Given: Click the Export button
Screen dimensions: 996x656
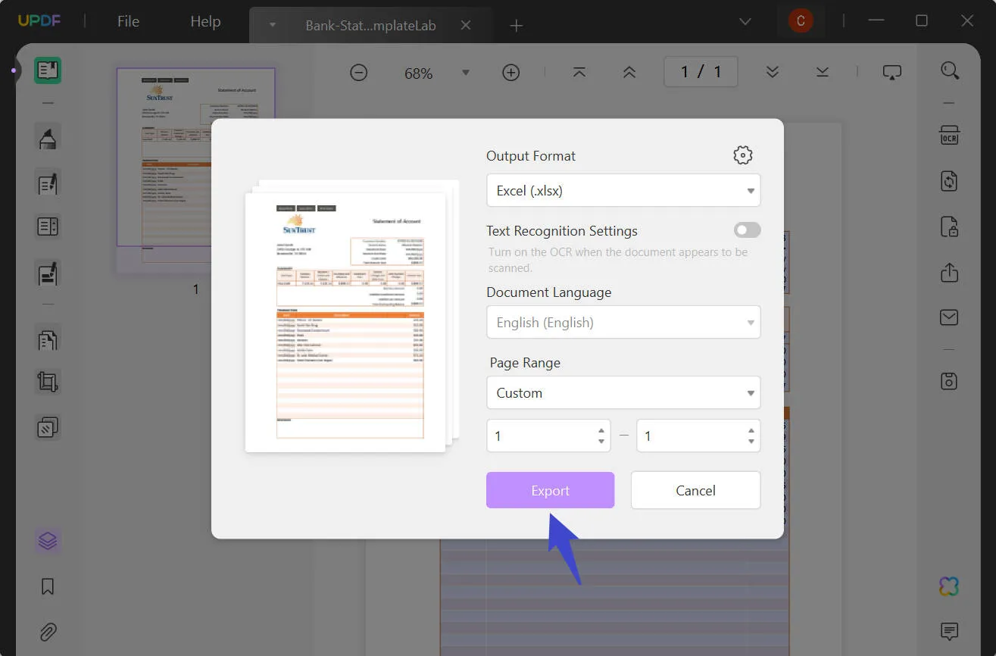Looking at the screenshot, I should click(x=551, y=490).
